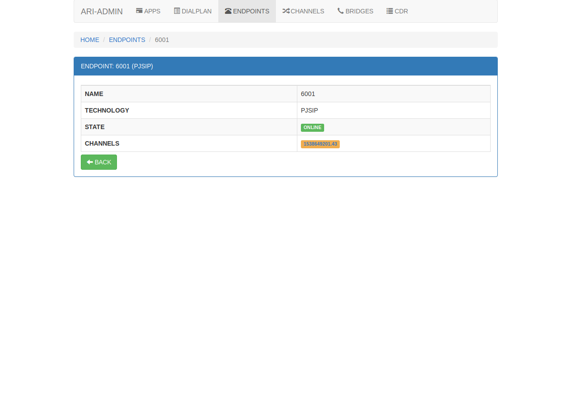This screenshot has height=402, width=571.
Task: Click the STATE row label
Action: tap(95, 127)
